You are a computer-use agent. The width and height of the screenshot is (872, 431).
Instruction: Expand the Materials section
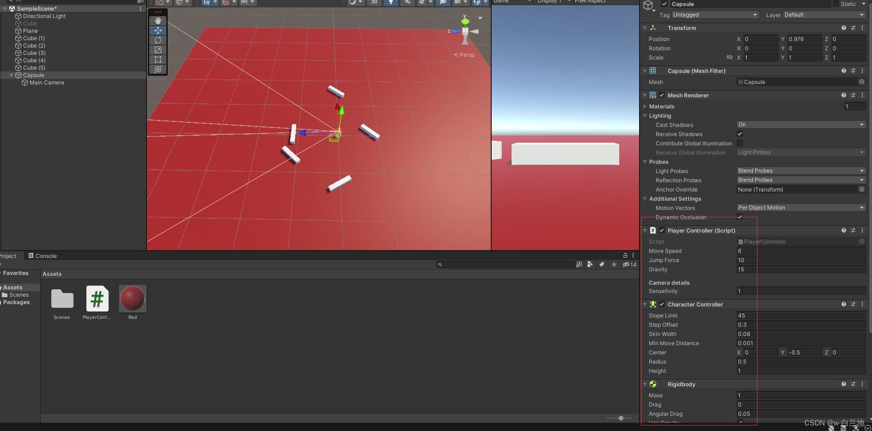pos(645,107)
